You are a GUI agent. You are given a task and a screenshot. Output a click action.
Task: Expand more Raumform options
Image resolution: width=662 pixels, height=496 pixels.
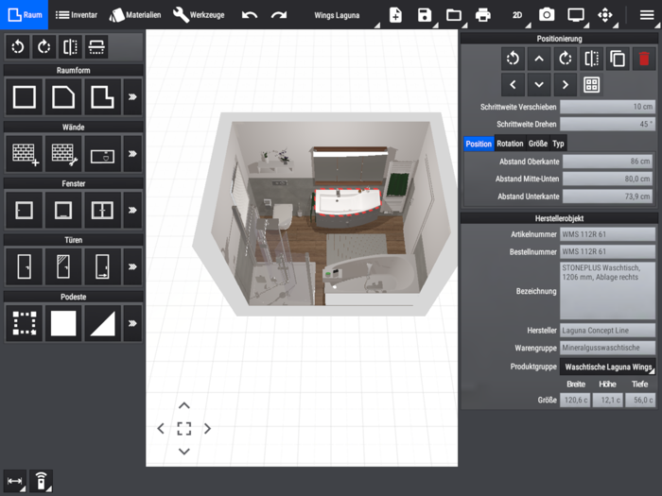click(132, 97)
